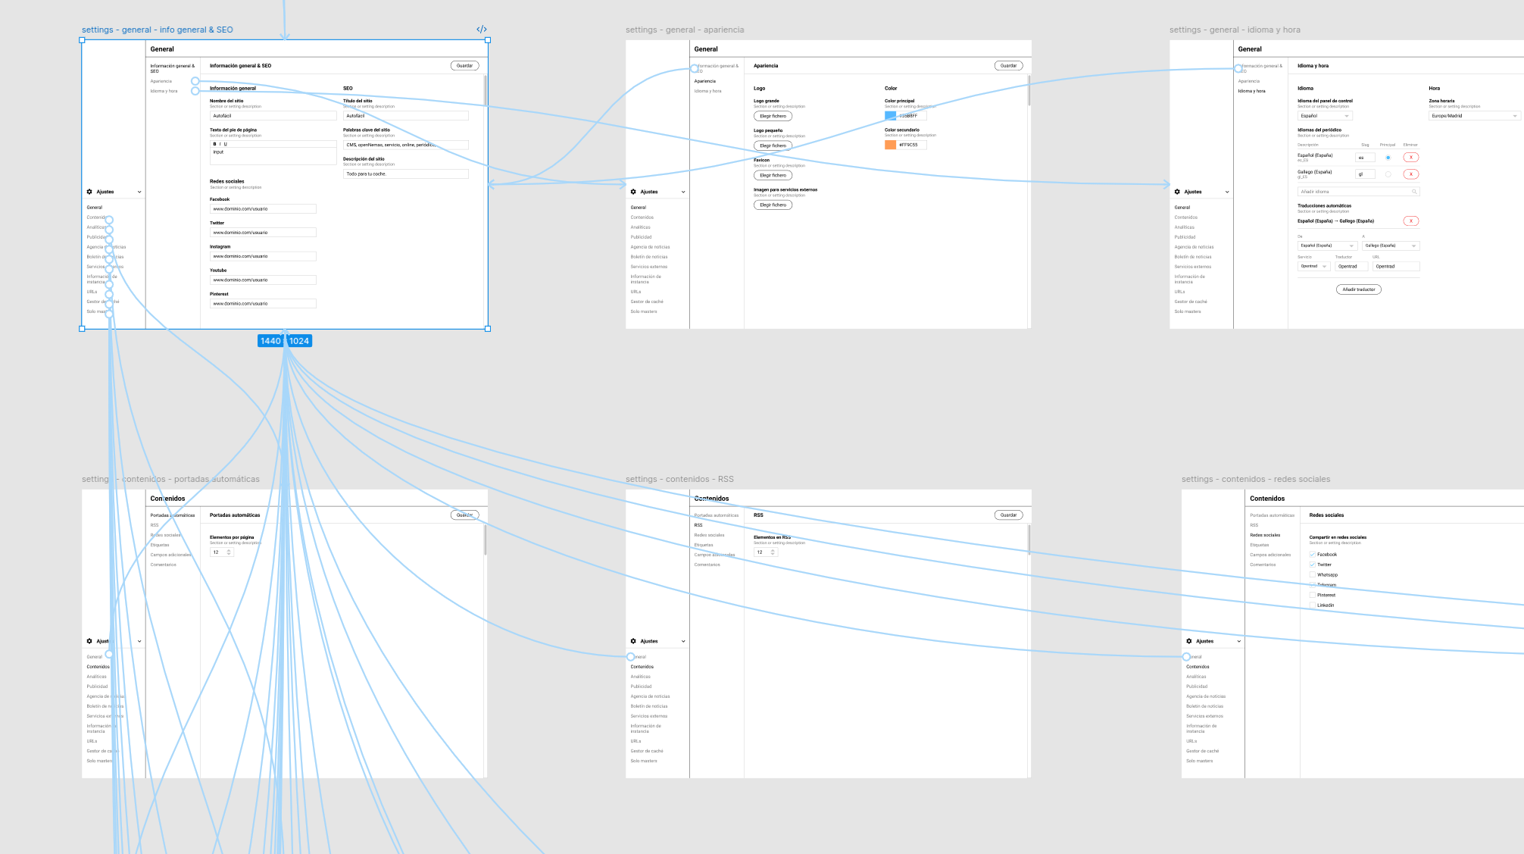This screenshot has width=1524, height=854.
Task: Select Campos adicionales in redes sociales frame
Action: 1270,555
